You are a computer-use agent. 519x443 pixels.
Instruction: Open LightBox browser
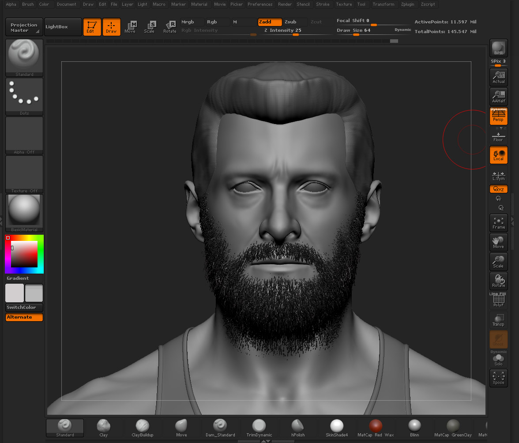(x=63, y=27)
